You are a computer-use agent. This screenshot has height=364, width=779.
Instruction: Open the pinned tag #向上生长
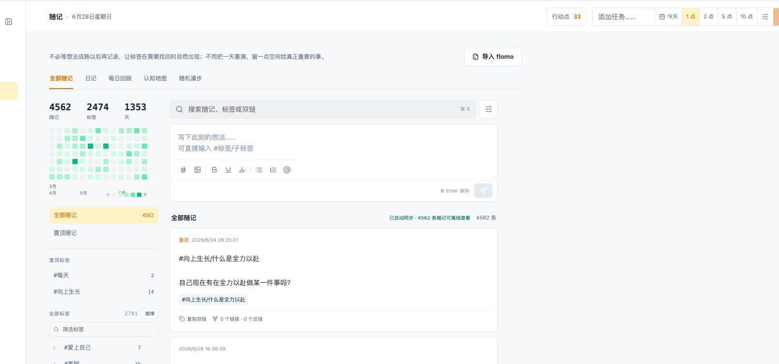click(x=104, y=292)
